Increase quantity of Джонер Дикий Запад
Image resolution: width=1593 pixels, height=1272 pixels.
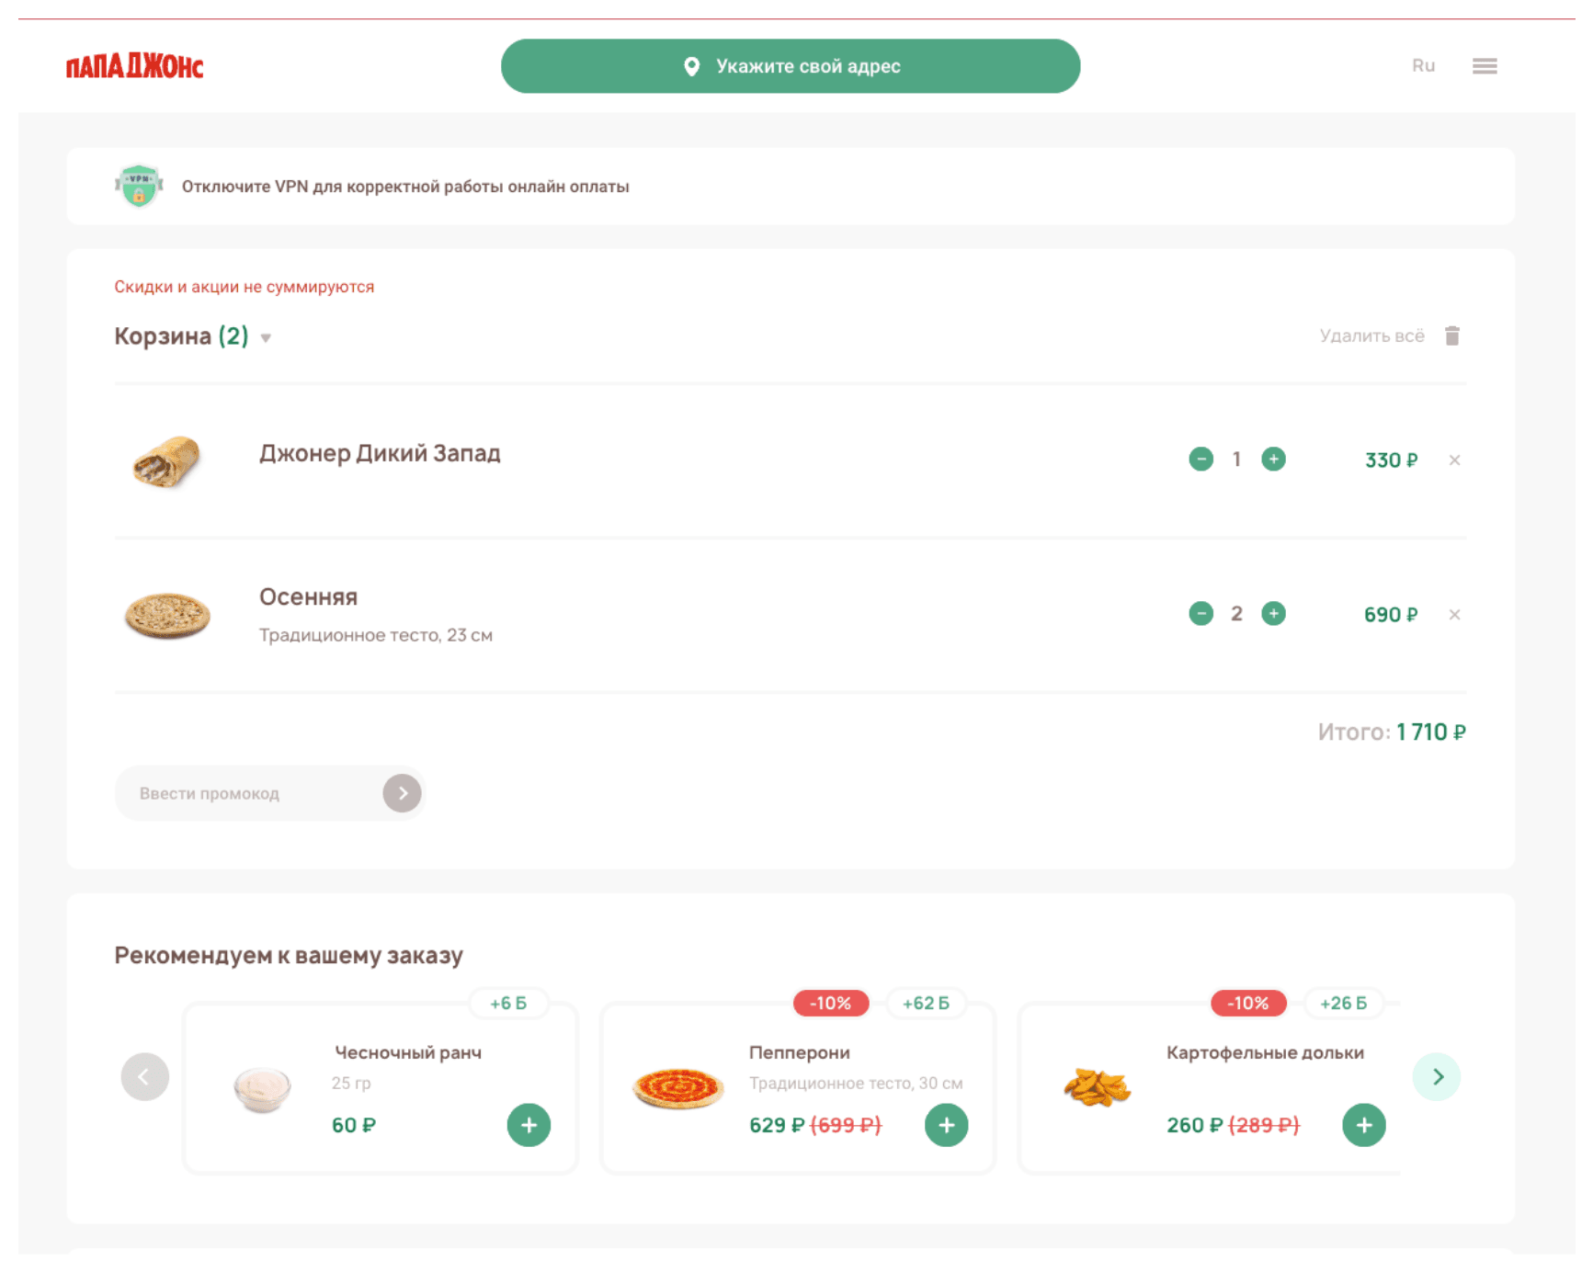pyautogui.click(x=1273, y=460)
